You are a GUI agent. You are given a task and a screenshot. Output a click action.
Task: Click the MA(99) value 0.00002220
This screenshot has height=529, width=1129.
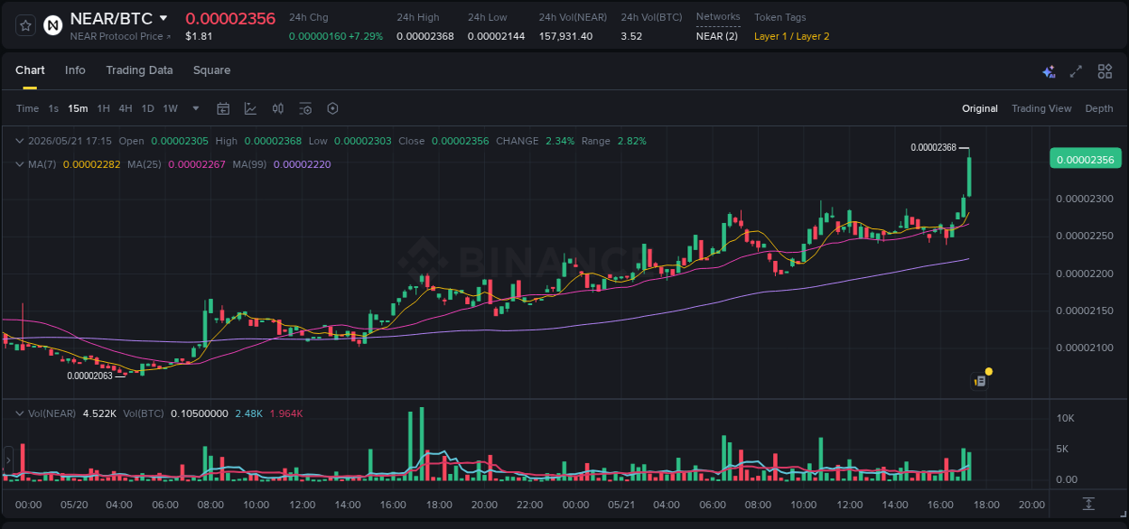[x=302, y=164]
